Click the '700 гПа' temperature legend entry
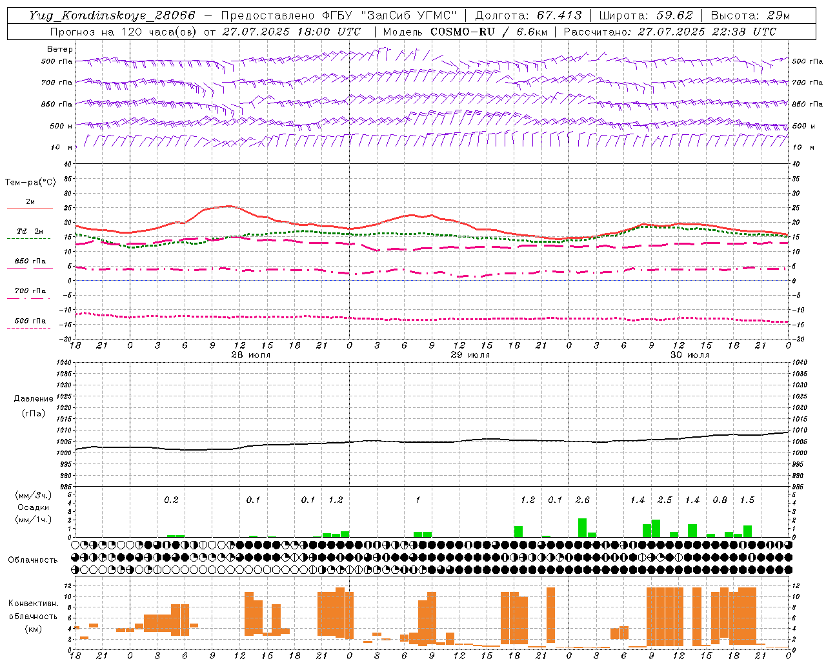The width and height of the screenshot is (826, 661). pyautogui.click(x=30, y=291)
